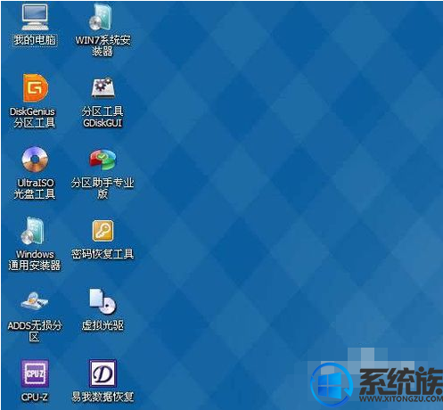Image resolution: width=443 pixels, height=410 pixels.
Task: Click the DiskGenius label text
Action: pos(32,111)
